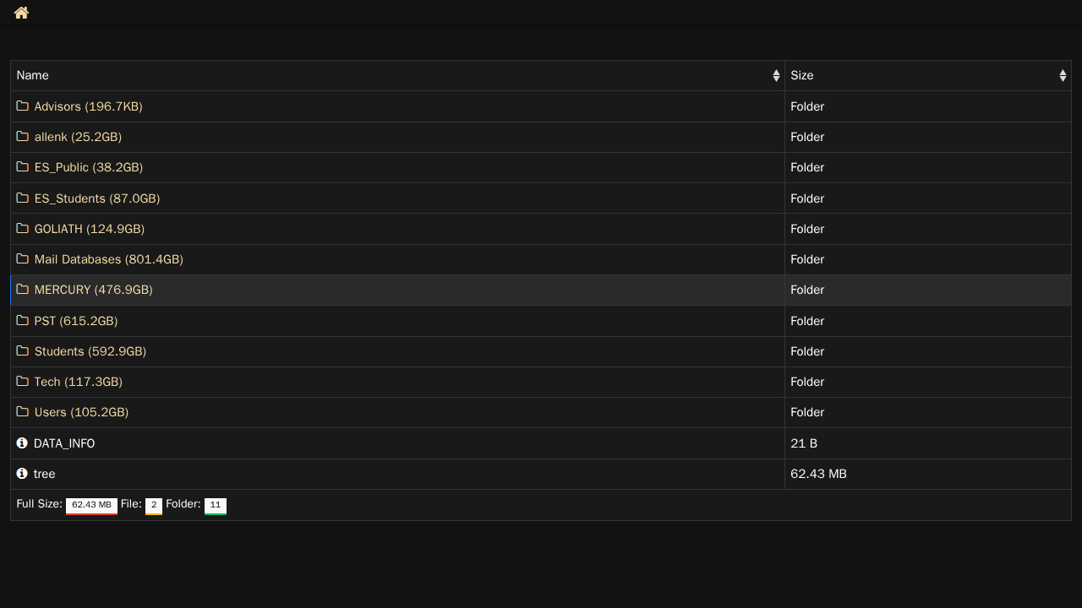
Task: Open the allenk folder link
Action: coord(78,137)
